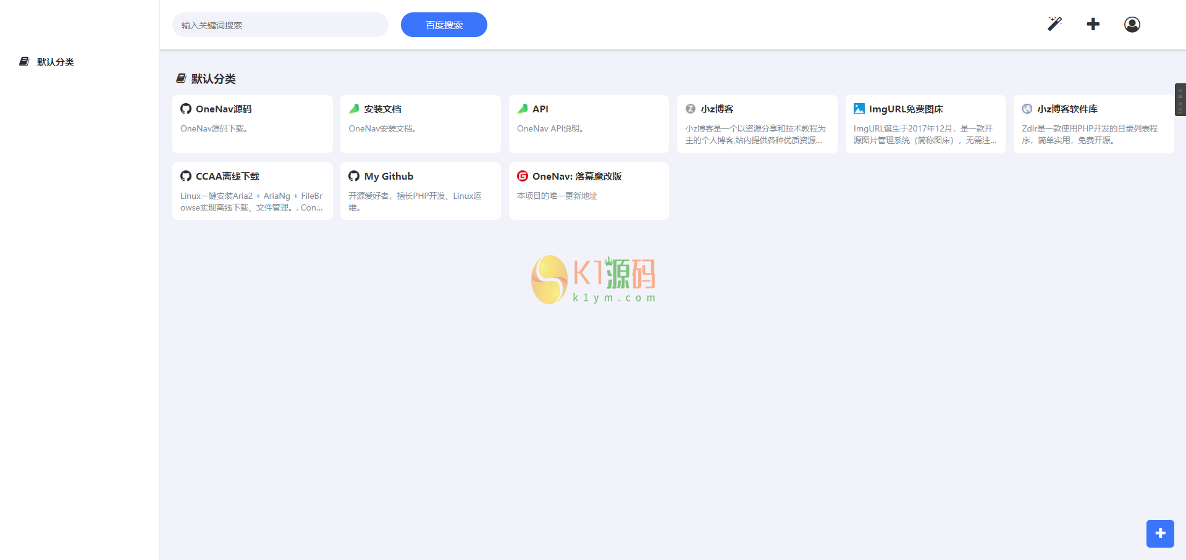
Task: Click the GitHub icon on OneNav源码 card
Action: (x=186, y=109)
